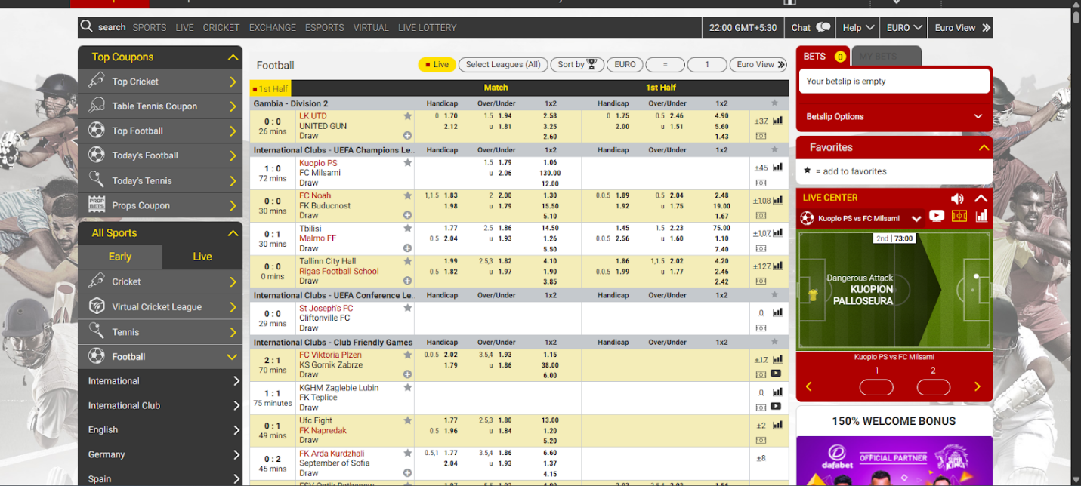Click the Euro View button
The width and height of the screenshot is (1081, 486).
(758, 65)
